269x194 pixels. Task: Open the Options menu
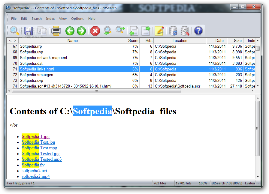tap(77, 19)
